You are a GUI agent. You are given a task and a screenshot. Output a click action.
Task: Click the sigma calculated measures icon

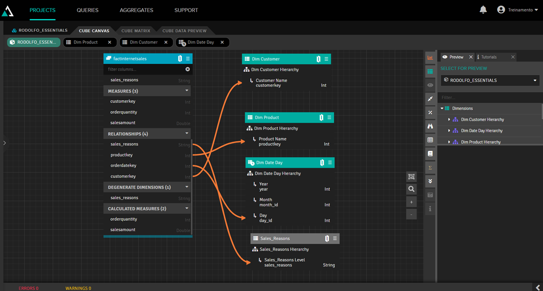point(430,167)
